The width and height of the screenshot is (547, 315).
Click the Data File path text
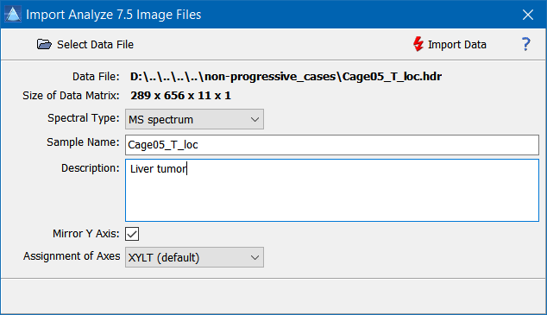pos(286,77)
